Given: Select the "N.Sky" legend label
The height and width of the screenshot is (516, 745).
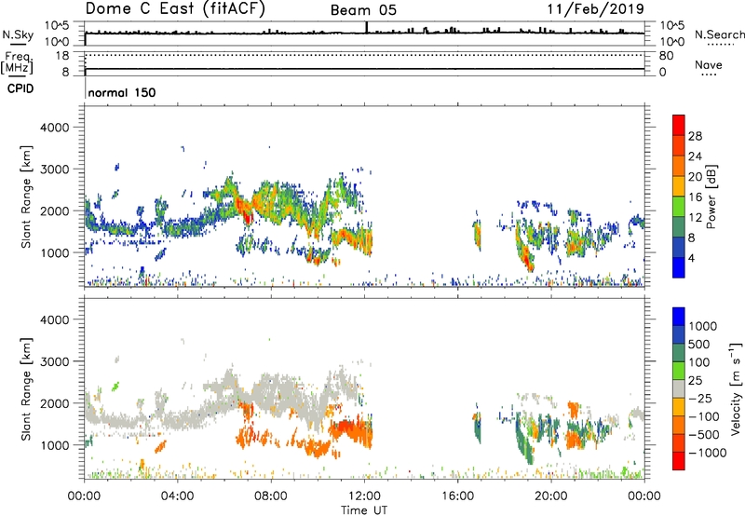Looking at the screenshot, I should point(18,34).
